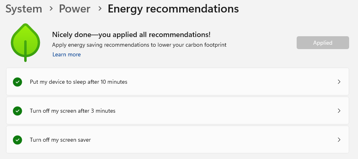Click the green leaf energy icon
Screen dimensions: 358x159
tap(25, 42)
